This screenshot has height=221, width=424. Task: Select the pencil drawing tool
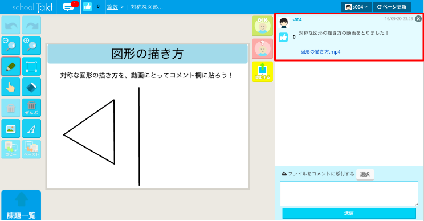(11, 67)
